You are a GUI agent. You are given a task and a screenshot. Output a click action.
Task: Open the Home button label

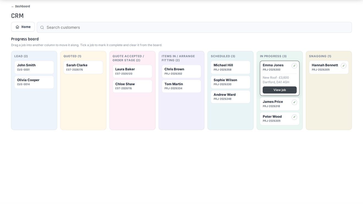tap(26, 27)
